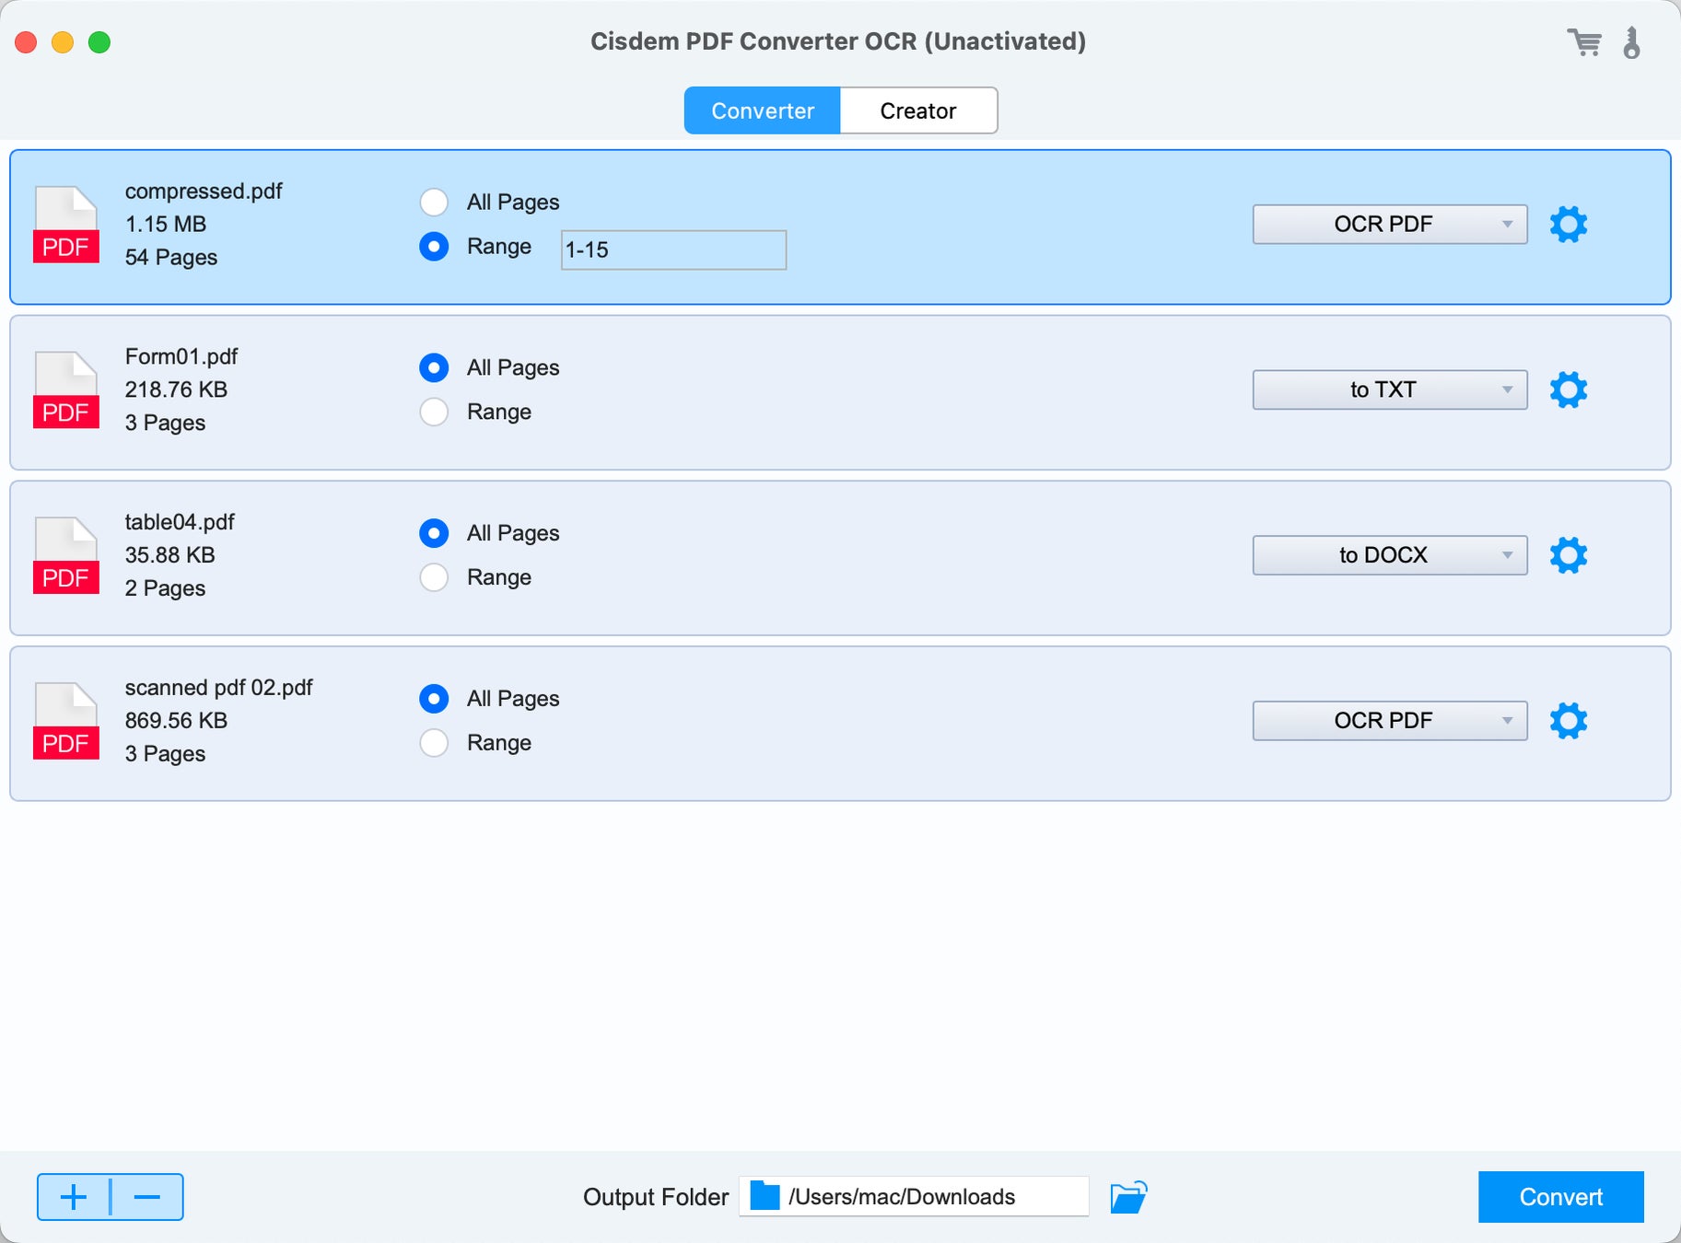The image size is (1681, 1243).
Task: Open settings gear for scanned pdf 02.pdf
Action: pyautogui.click(x=1569, y=721)
